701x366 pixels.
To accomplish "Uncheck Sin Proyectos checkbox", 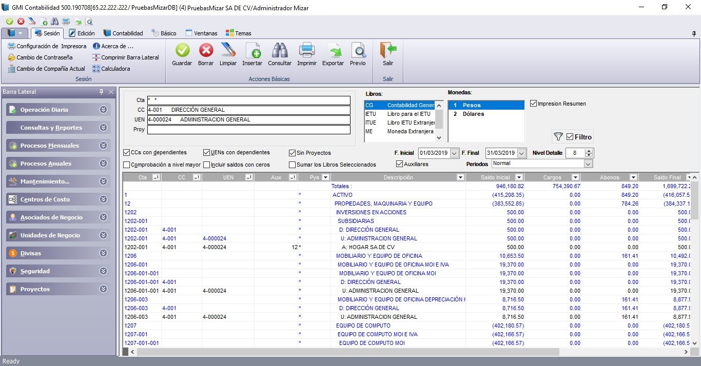I will click(x=293, y=153).
